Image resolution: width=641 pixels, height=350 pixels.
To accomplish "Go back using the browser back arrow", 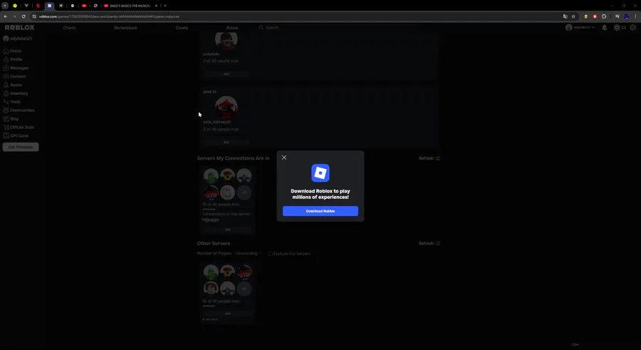I will [6, 16].
